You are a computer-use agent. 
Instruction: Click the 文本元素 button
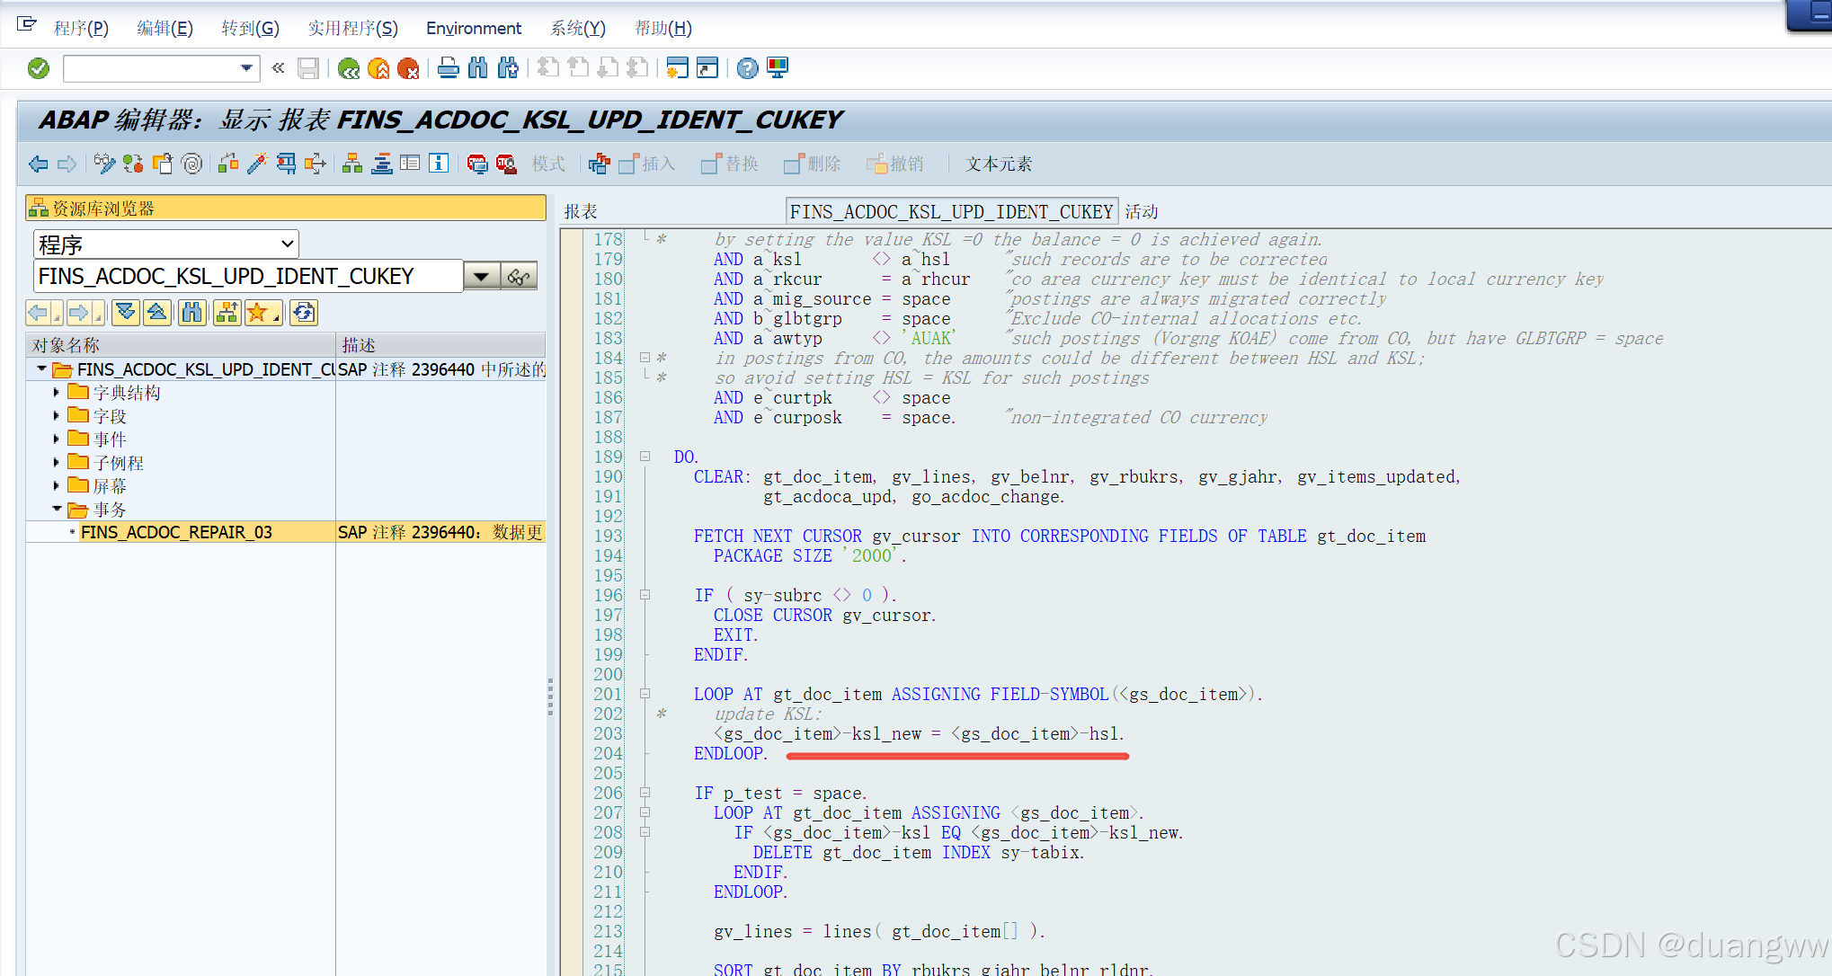click(998, 164)
